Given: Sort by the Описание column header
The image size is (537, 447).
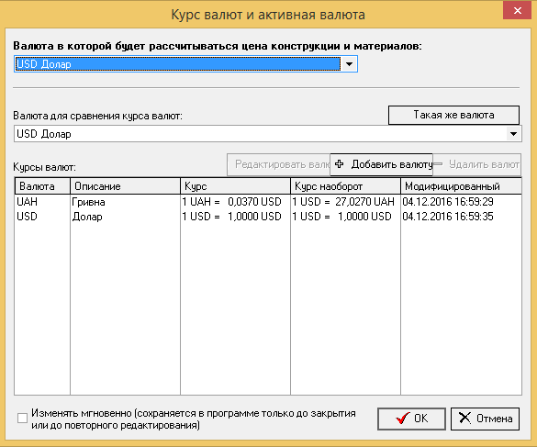Looking at the screenshot, I should click(126, 186).
